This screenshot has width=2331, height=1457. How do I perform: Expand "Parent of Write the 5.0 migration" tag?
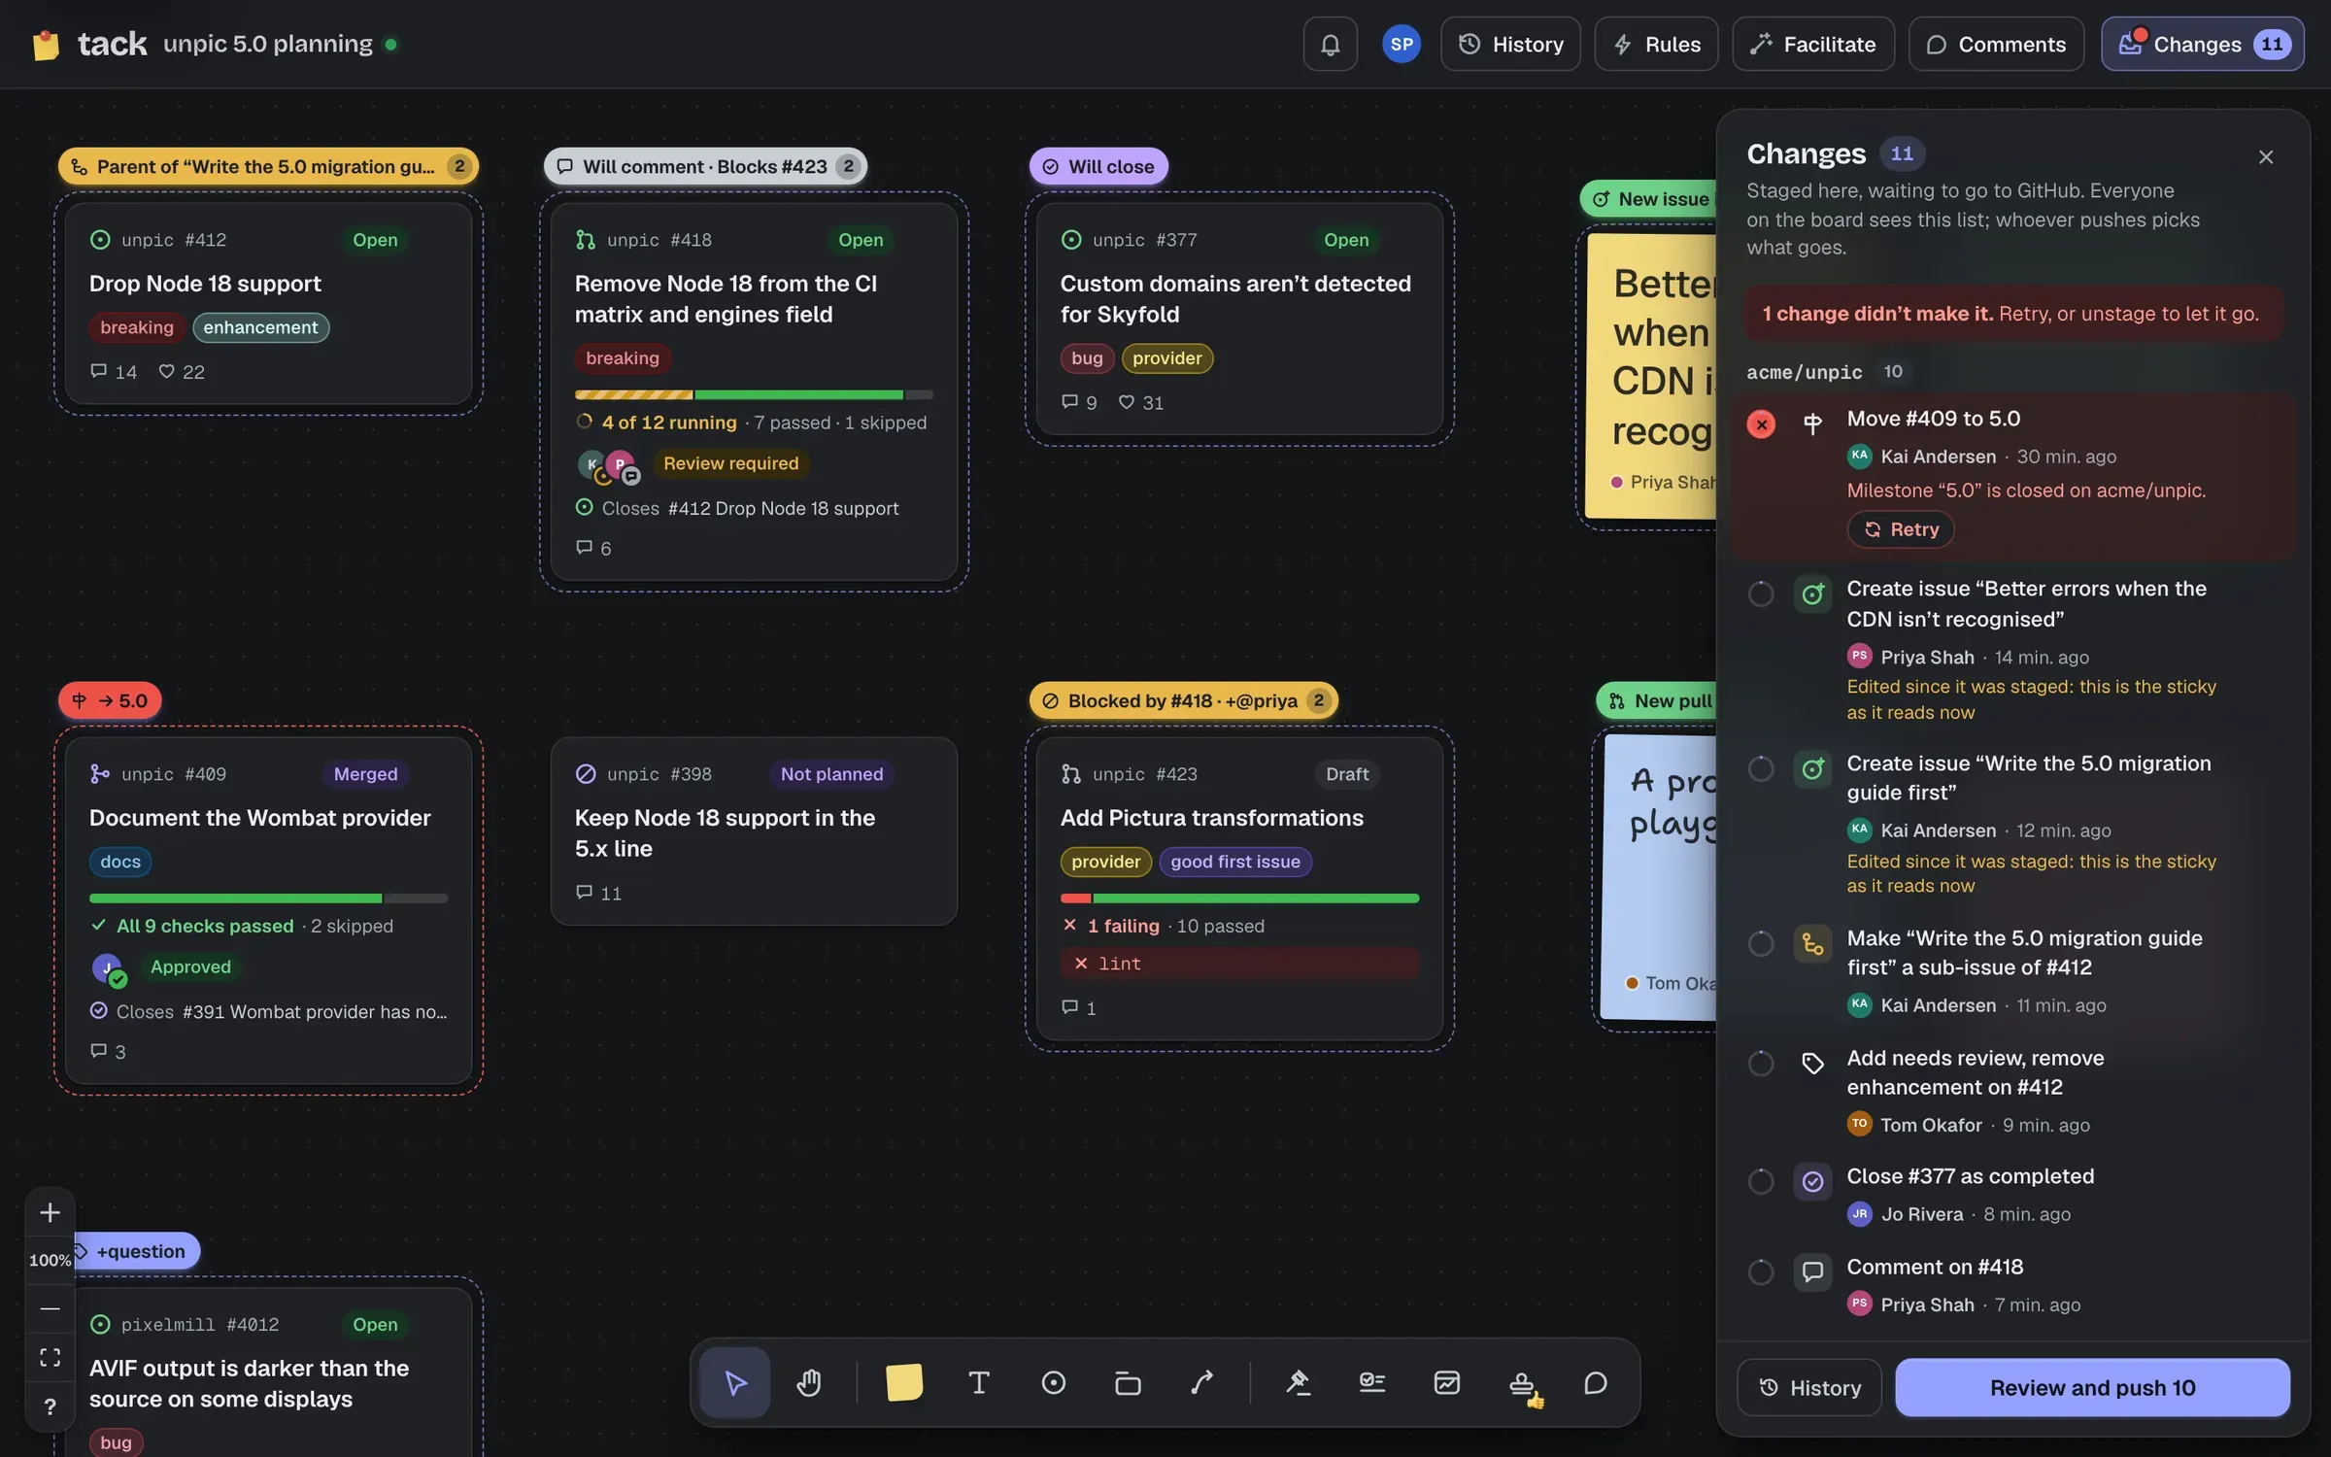268,166
